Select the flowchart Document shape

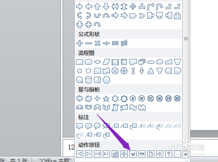click(133, 62)
